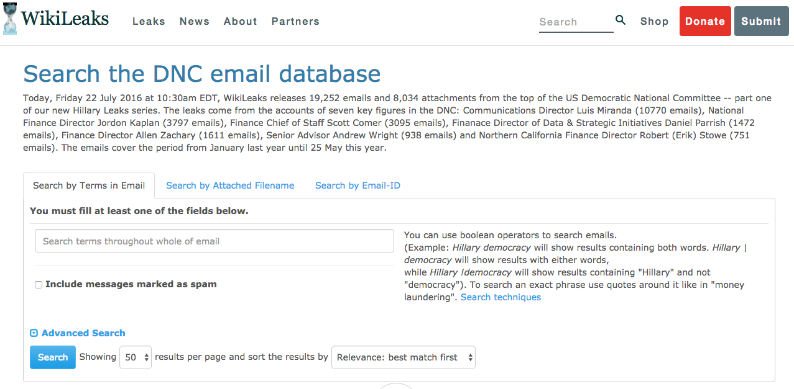
Task: Open the Search techniques link
Action: 501,297
